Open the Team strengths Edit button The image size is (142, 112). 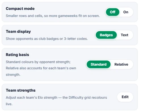click(x=125, y=97)
